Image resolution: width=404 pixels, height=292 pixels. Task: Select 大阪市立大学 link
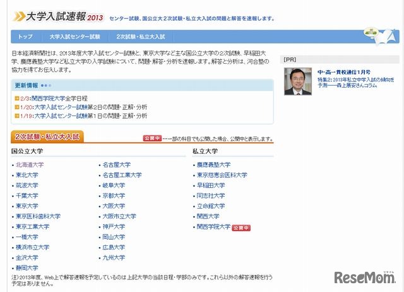(x=119, y=216)
